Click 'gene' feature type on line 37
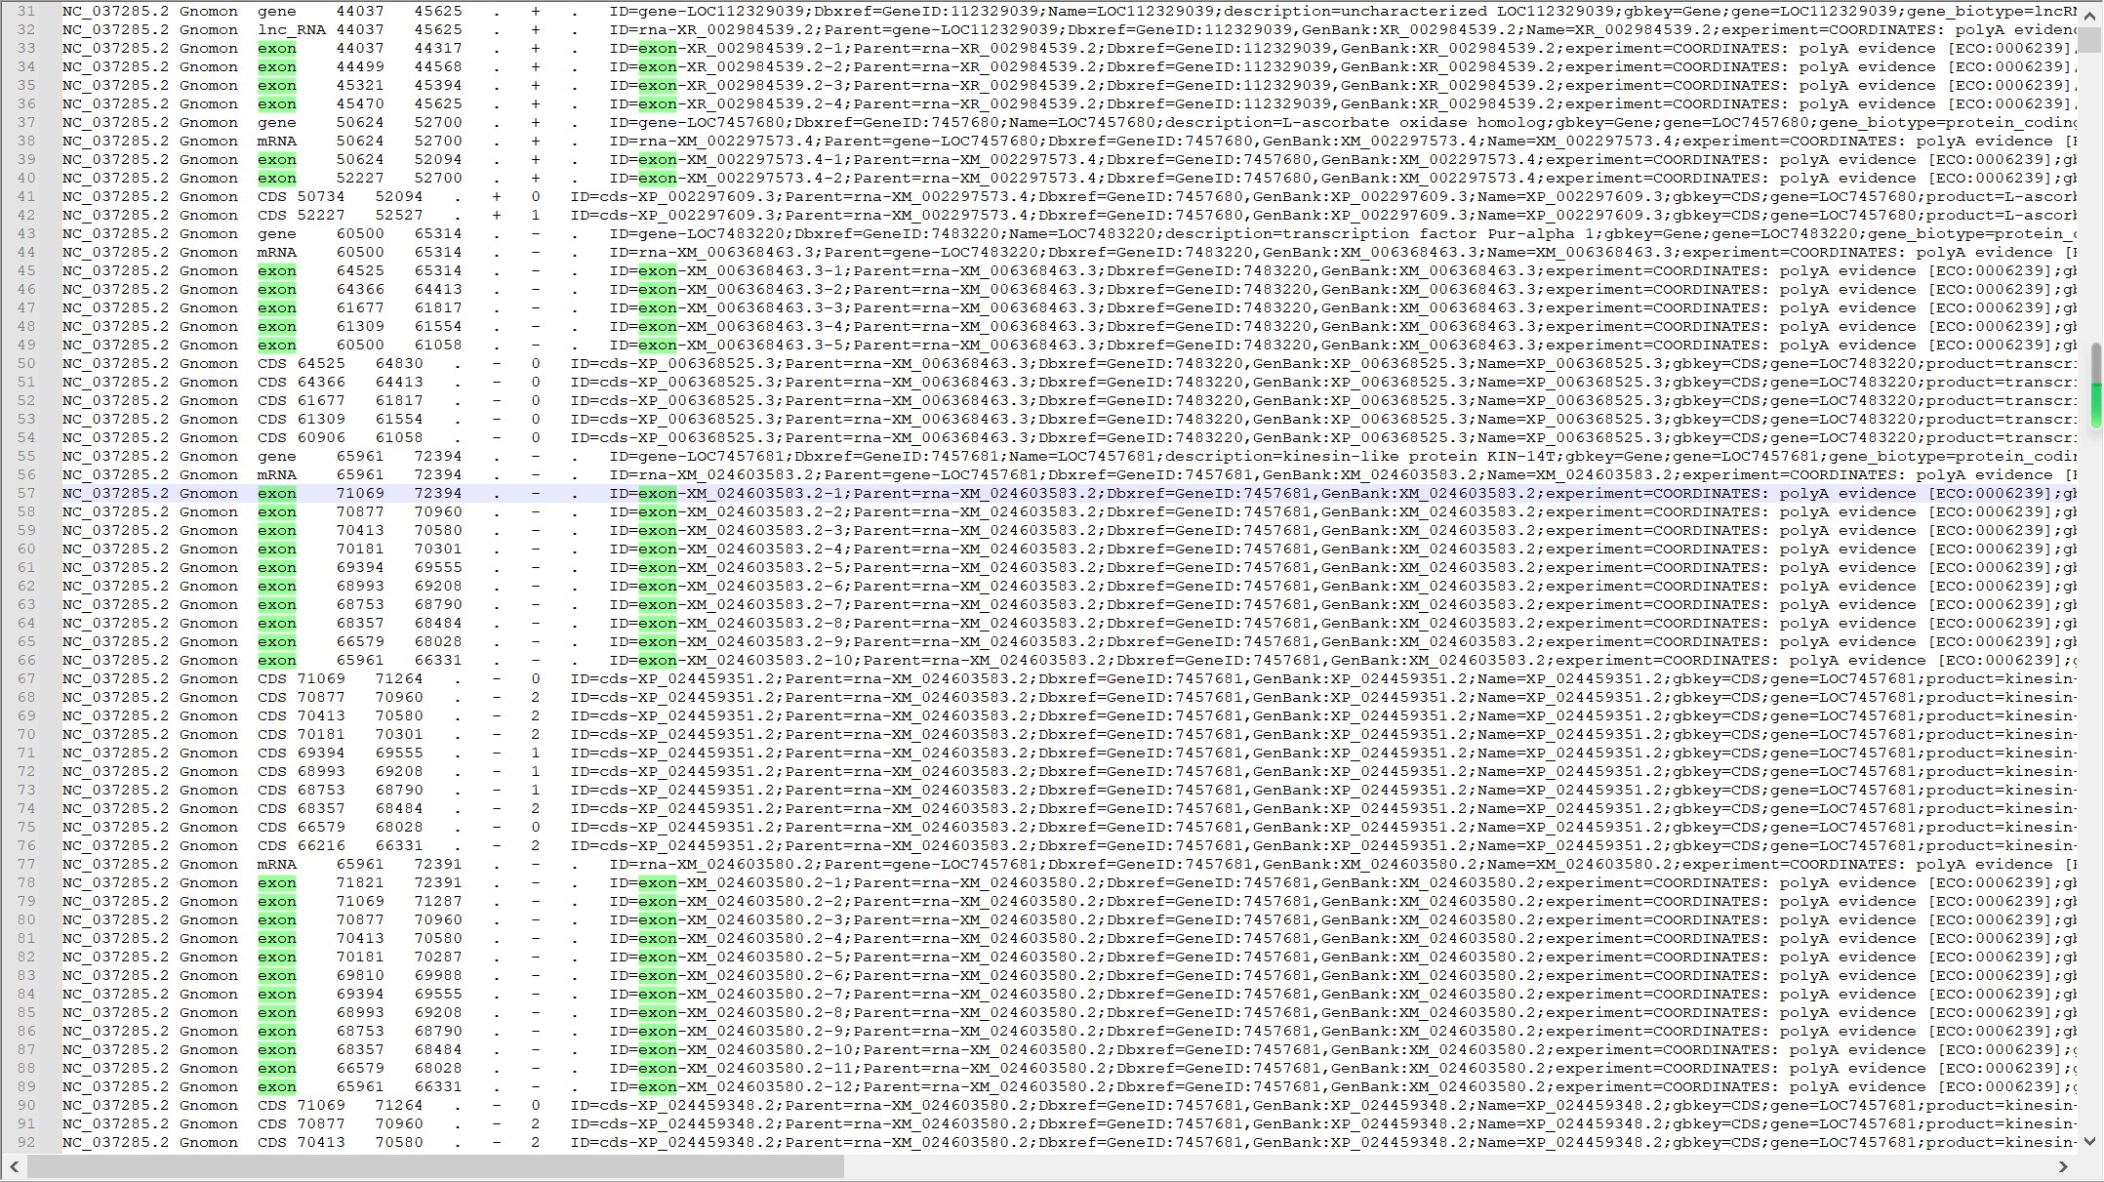This screenshot has width=2104, height=1182. [x=277, y=122]
